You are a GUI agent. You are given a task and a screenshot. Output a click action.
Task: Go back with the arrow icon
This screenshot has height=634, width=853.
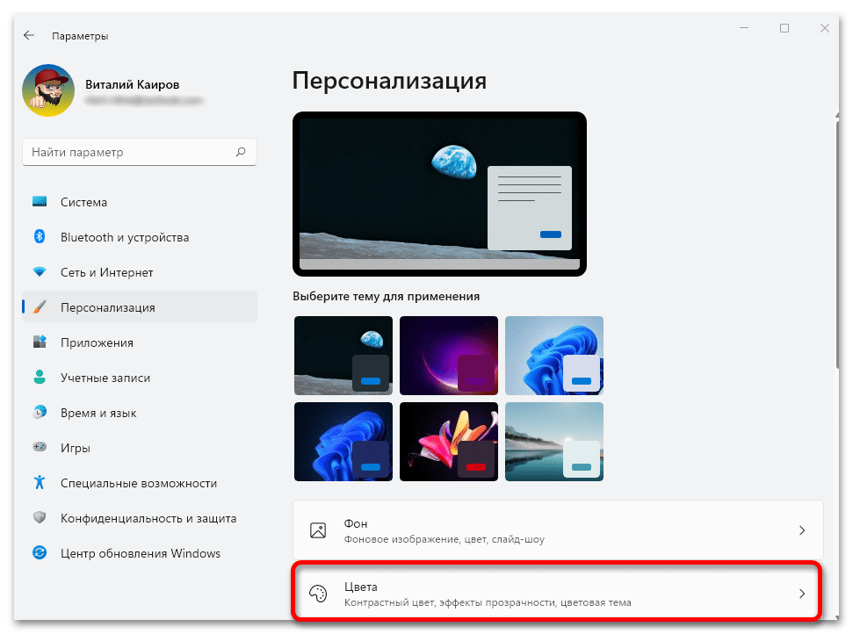coord(29,35)
